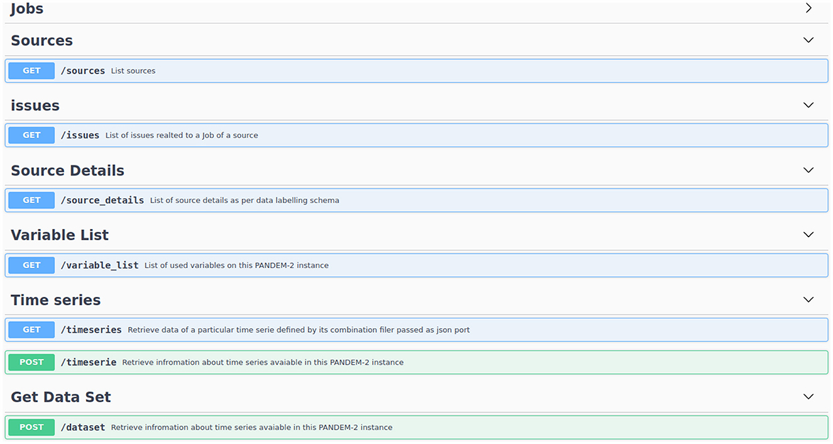Screen dimensions: 833x444
Task: Expand the Jobs section chevron
Action: point(808,8)
